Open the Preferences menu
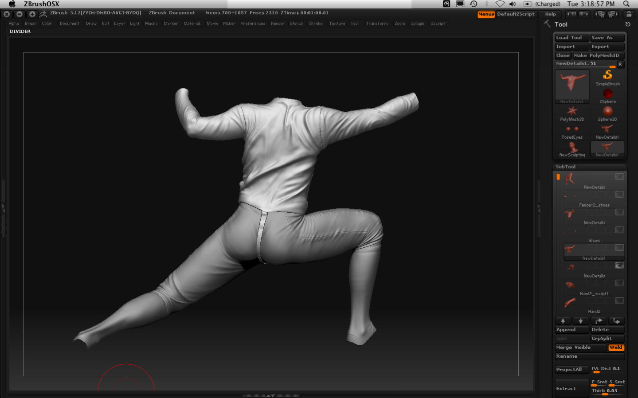 253,23
